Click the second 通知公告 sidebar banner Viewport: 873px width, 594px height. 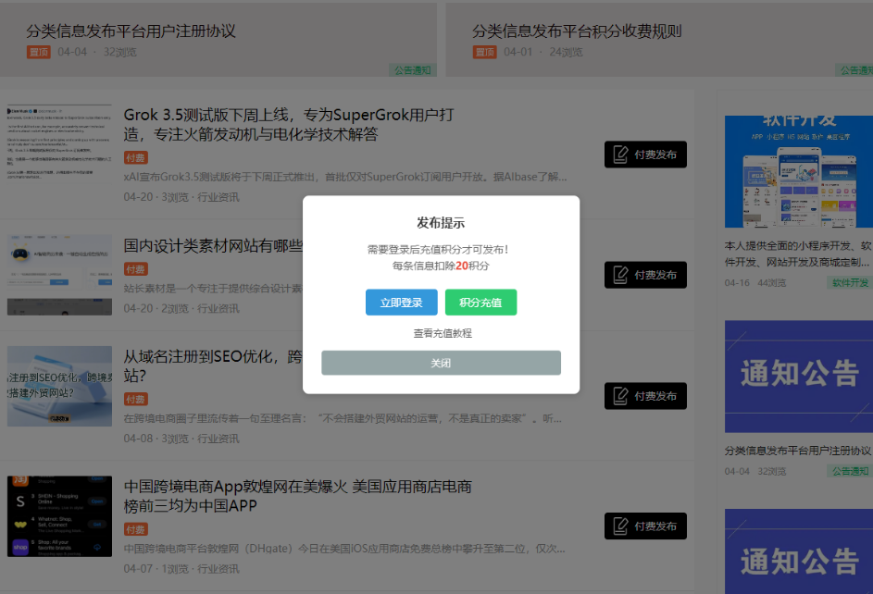point(798,551)
